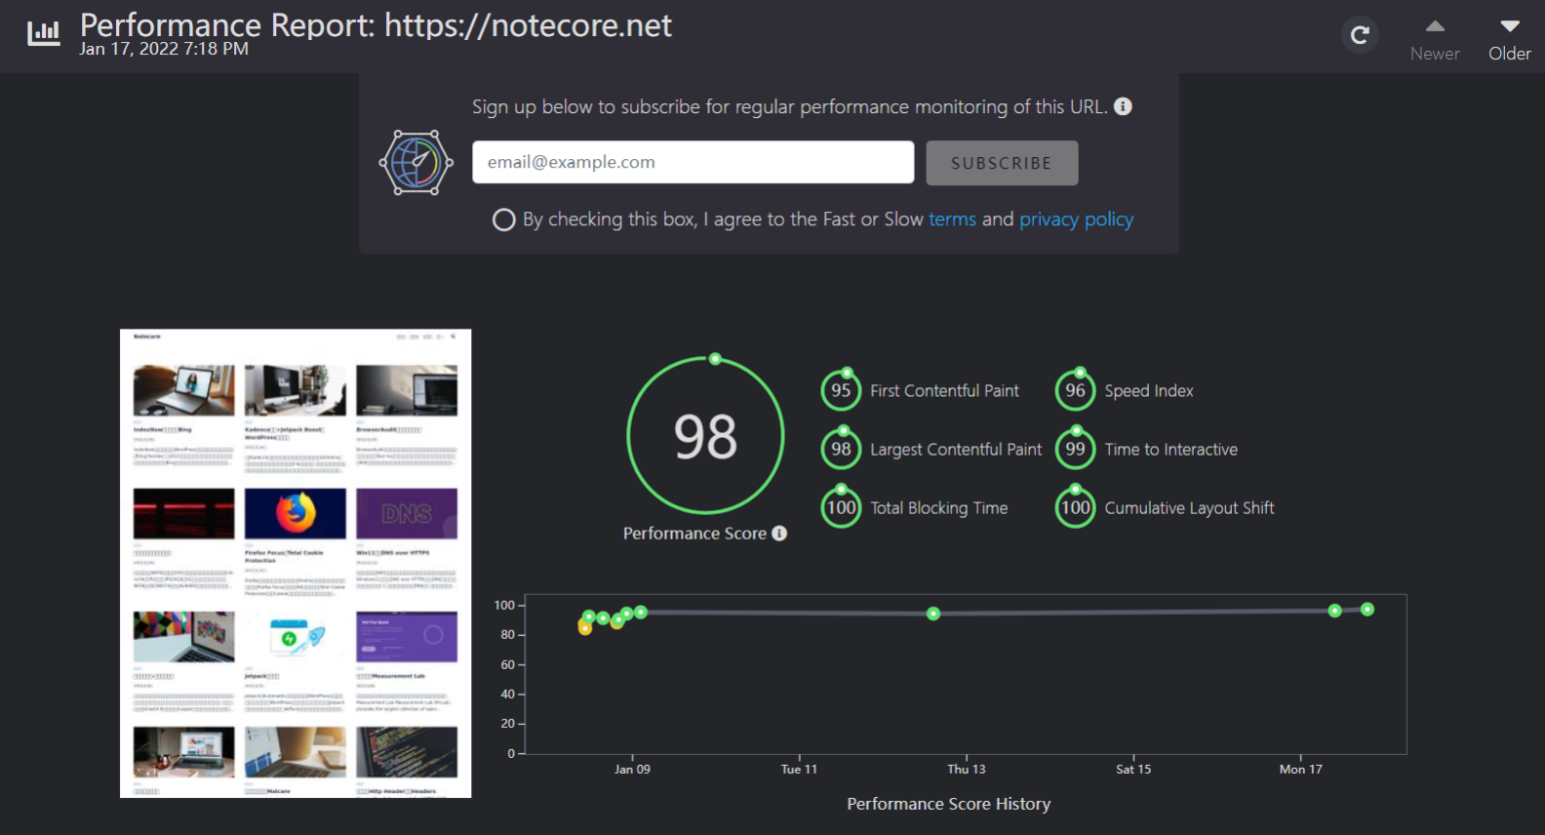Click the info icon beside subscription text
This screenshot has width=1545, height=835.
click(1124, 106)
